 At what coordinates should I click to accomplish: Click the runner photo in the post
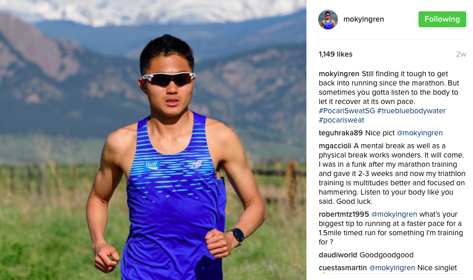pyautogui.click(x=153, y=140)
